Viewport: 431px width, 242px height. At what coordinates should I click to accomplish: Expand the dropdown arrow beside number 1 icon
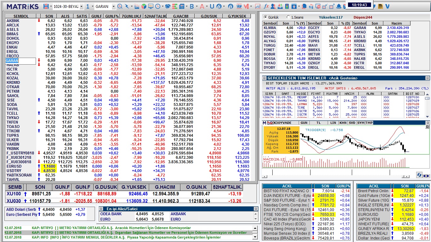click(92, 6)
